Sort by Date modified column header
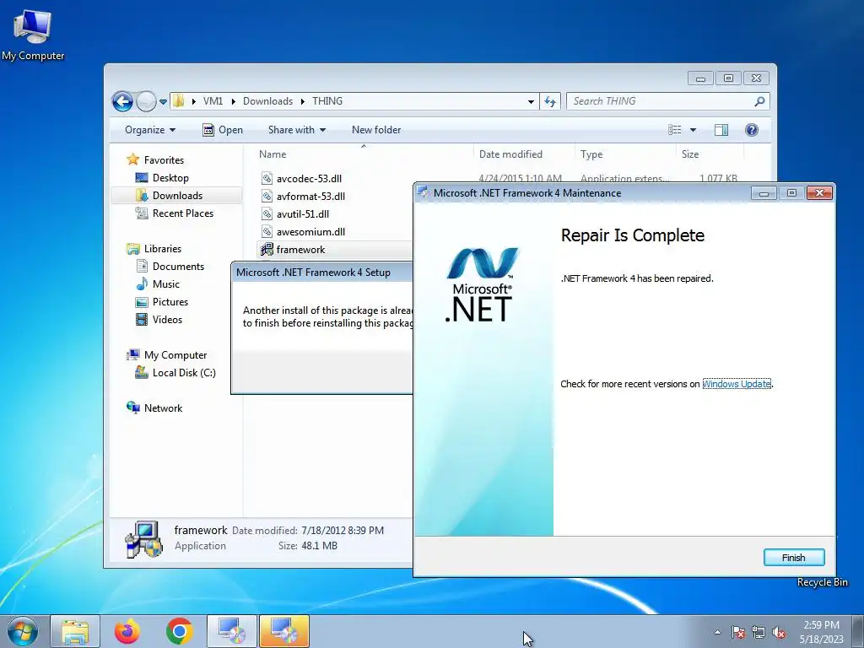Screen dimensions: 864x648 pyautogui.click(x=523, y=154)
